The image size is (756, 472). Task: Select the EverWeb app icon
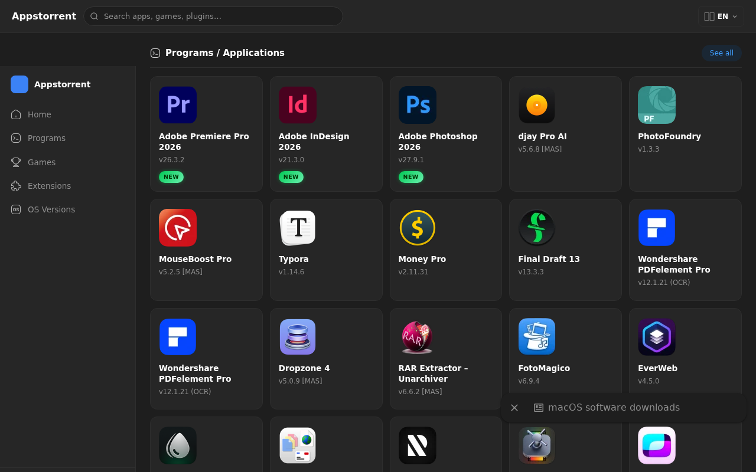(657, 337)
